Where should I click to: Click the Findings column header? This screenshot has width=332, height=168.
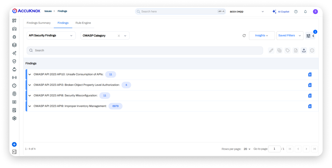pyautogui.click(x=31, y=63)
